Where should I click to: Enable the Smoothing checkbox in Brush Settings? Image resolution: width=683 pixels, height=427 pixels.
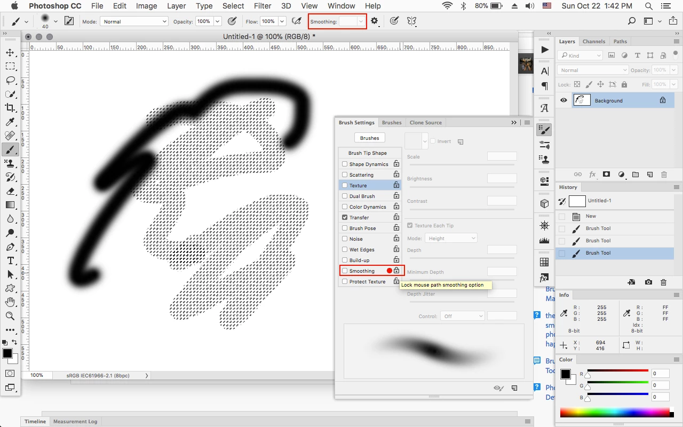[345, 271]
